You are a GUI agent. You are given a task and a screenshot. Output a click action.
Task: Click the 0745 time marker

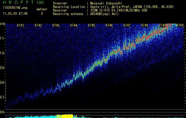[x=91, y=25]
